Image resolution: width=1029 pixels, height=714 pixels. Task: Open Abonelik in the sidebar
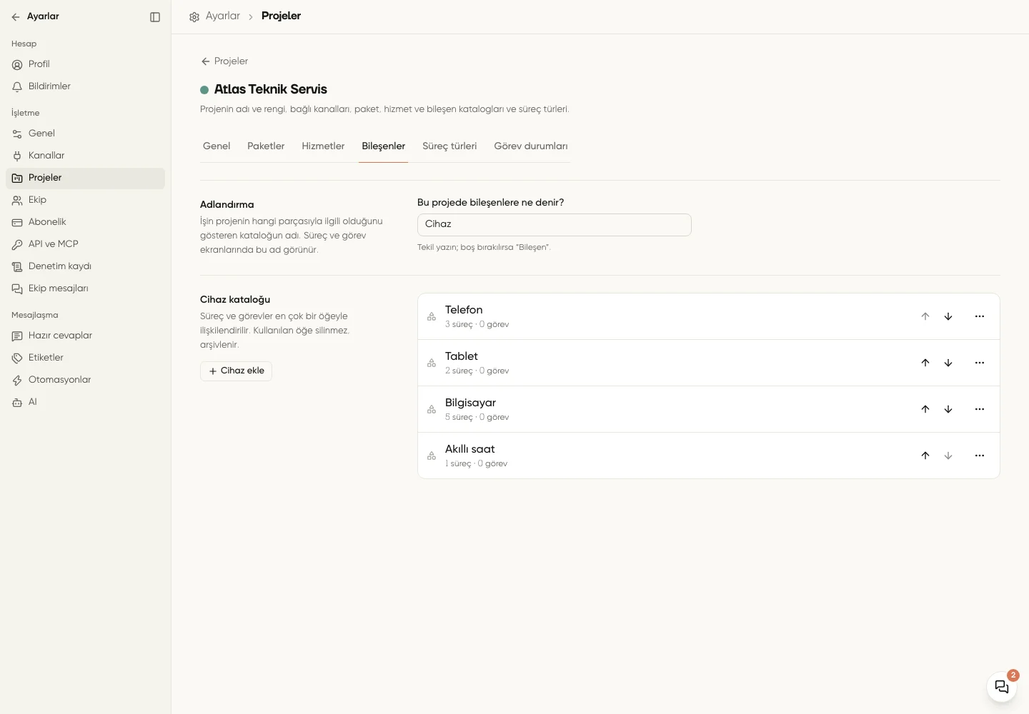[x=85, y=222]
